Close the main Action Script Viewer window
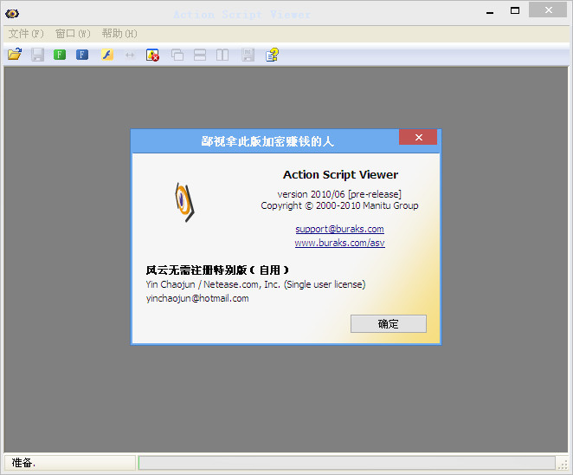 548,10
